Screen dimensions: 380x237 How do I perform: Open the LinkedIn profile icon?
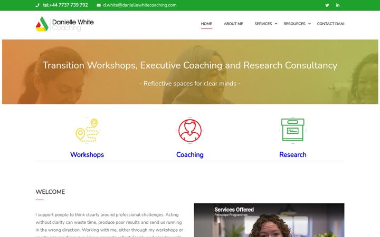[x=338, y=5]
